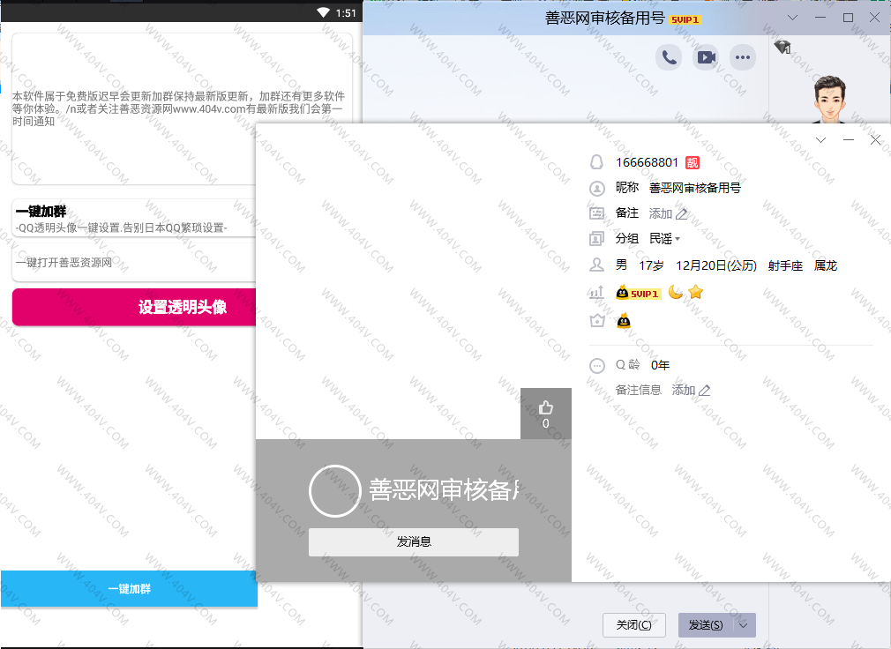The image size is (891, 649).
Task: Click the pencil icon beside 备注 添加
Action: 681,213
